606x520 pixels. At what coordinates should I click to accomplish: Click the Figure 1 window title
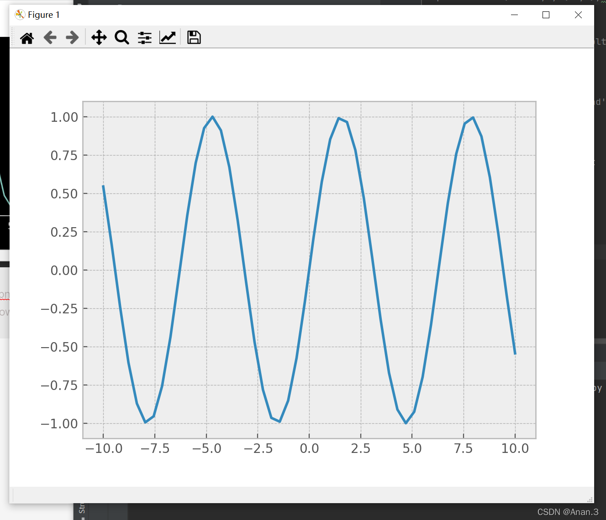44,15
